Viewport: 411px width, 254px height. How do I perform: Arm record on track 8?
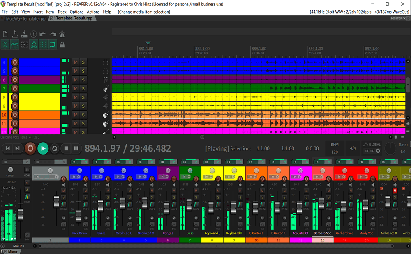[x=14, y=97]
